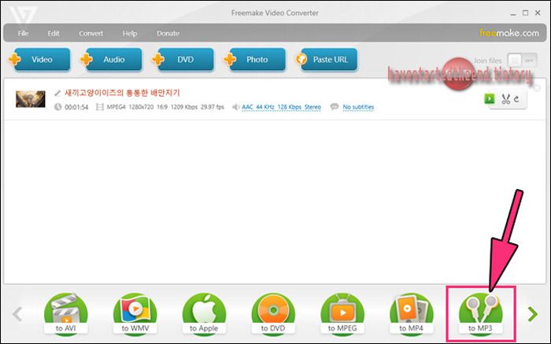
Task: Visit the freemake.com link
Action: [x=509, y=33]
